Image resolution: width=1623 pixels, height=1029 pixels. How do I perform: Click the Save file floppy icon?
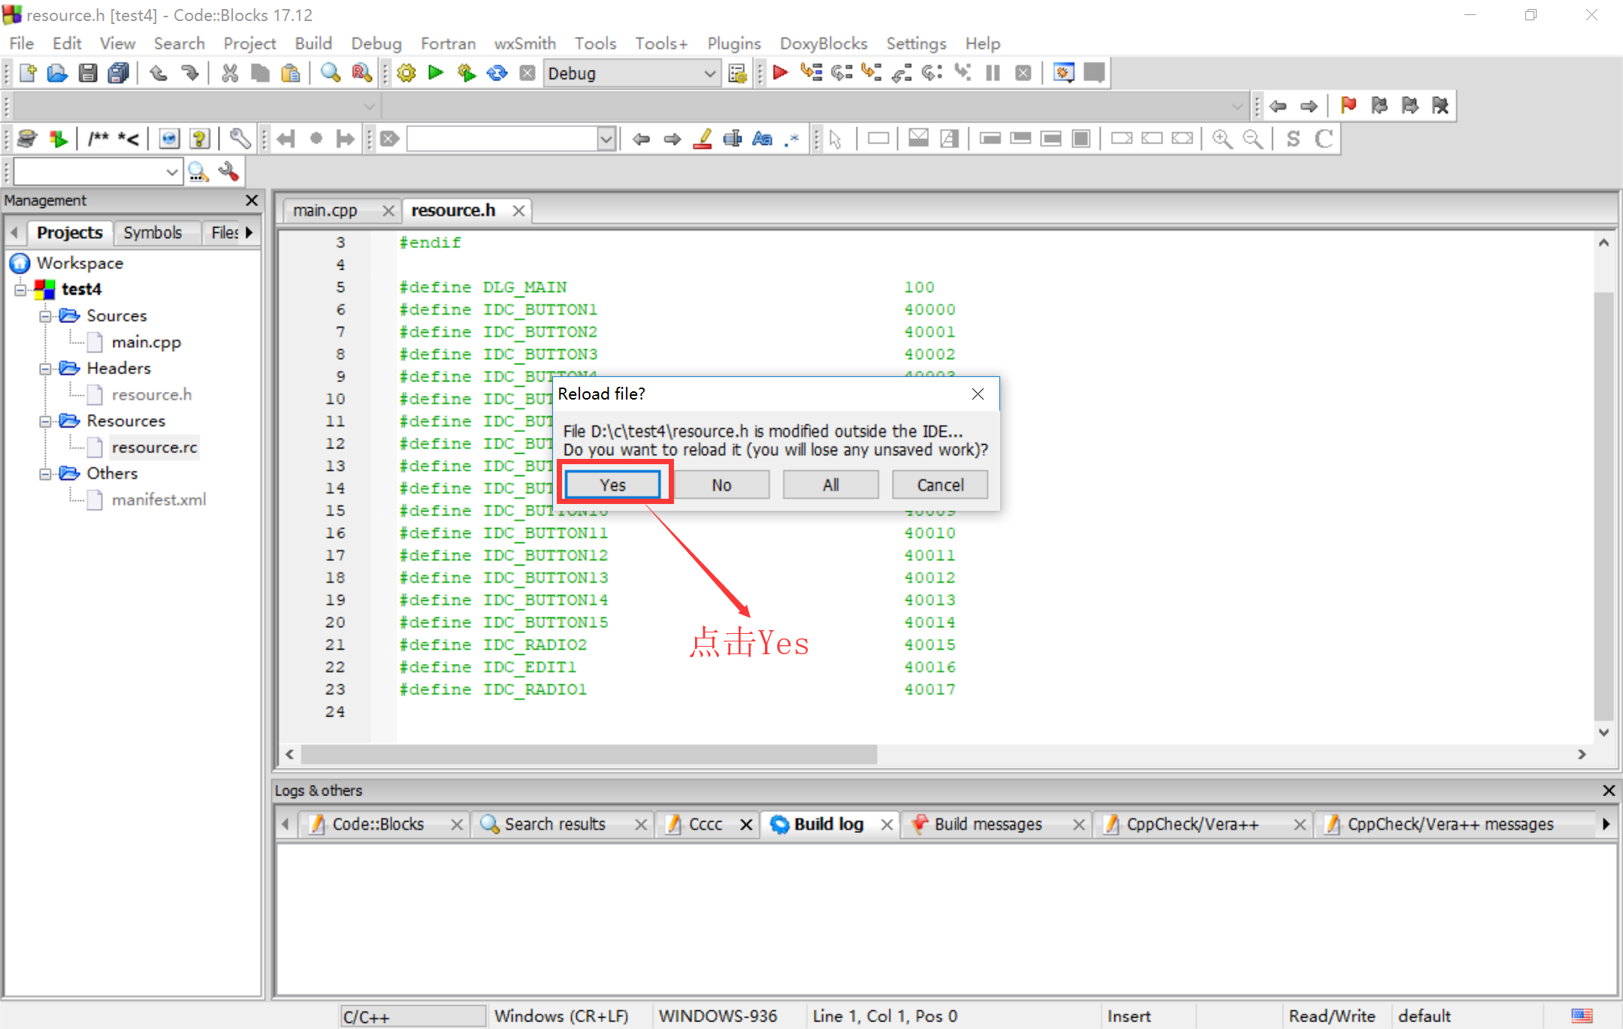click(x=88, y=73)
